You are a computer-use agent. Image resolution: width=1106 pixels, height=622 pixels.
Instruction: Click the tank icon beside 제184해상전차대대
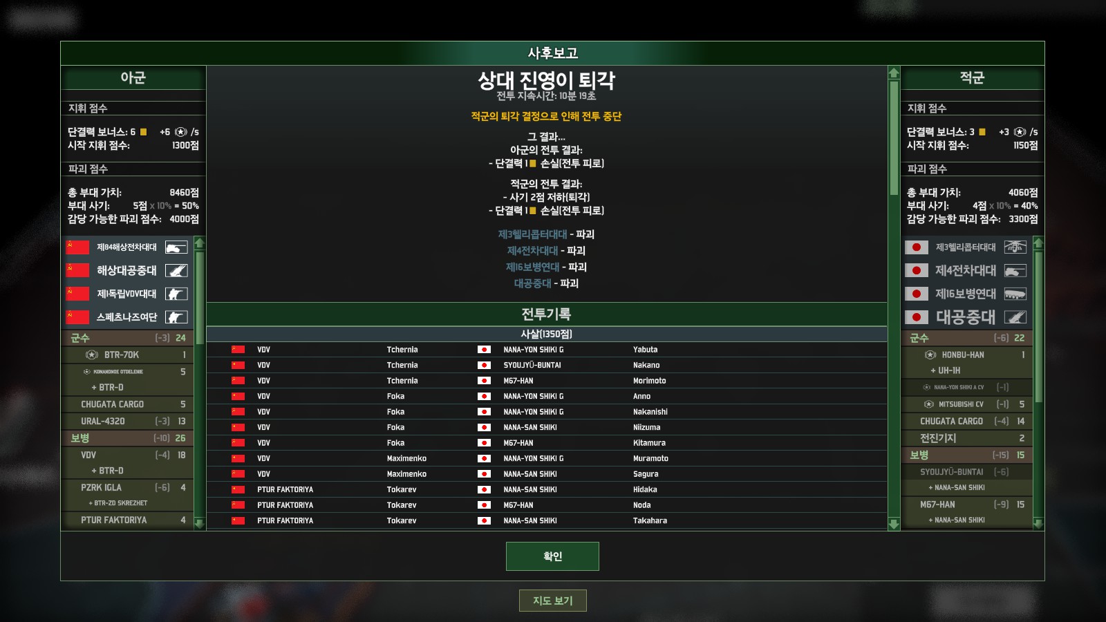click(x=176, y=247)
